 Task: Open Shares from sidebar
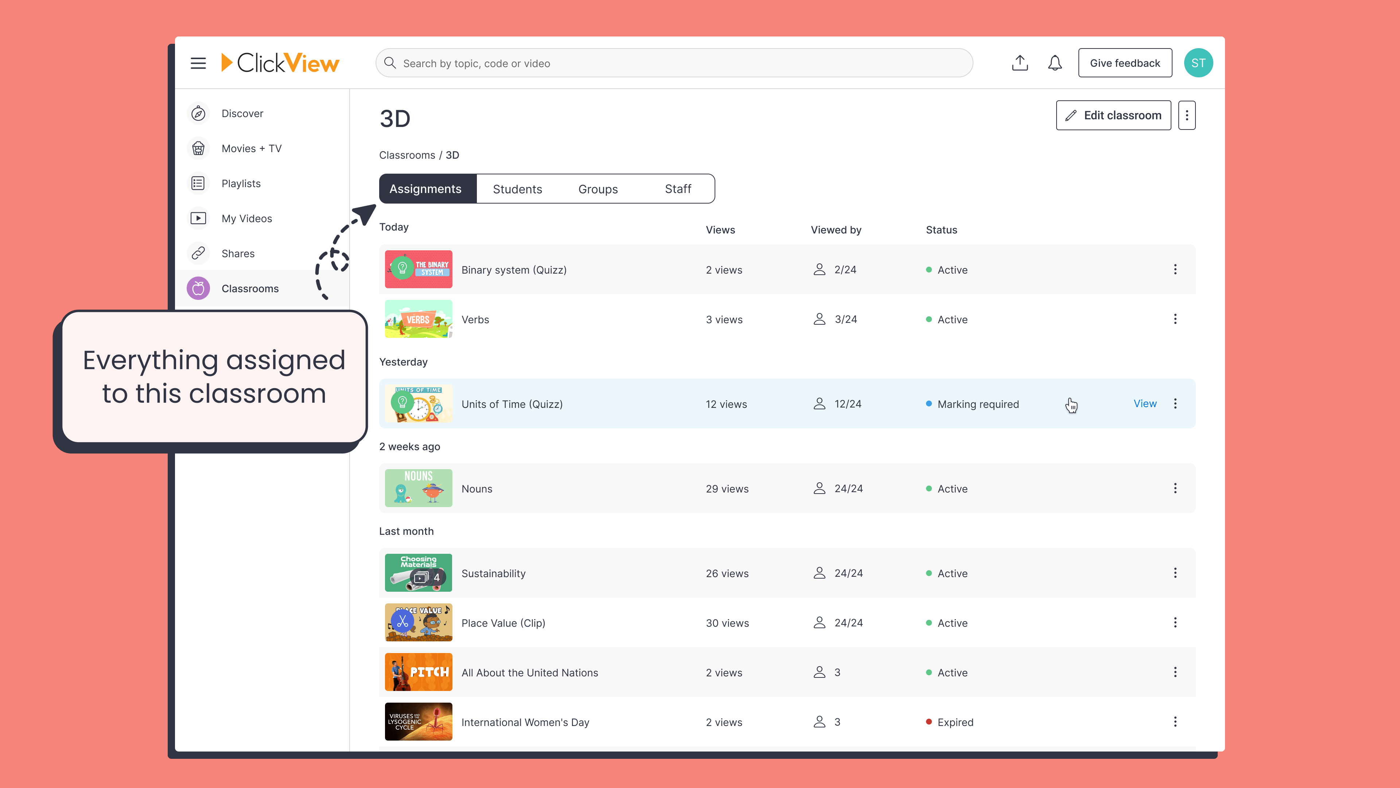click(x=237, y=254)
